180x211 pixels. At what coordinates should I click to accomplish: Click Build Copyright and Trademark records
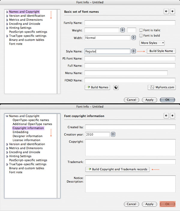117,169
